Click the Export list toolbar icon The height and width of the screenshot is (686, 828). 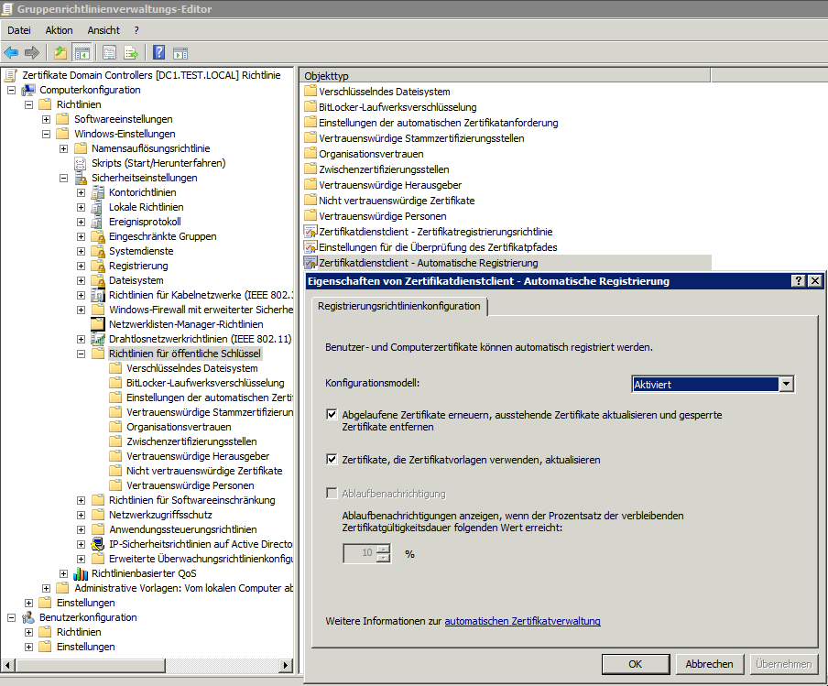click(131, 52)
